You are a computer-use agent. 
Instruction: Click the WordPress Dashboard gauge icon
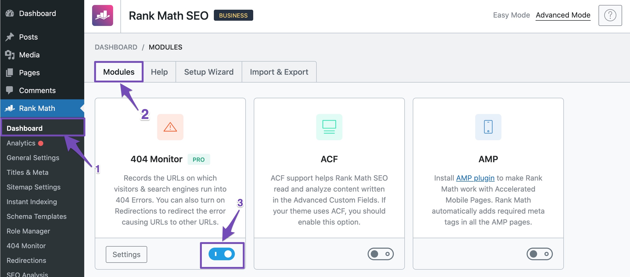10,13
